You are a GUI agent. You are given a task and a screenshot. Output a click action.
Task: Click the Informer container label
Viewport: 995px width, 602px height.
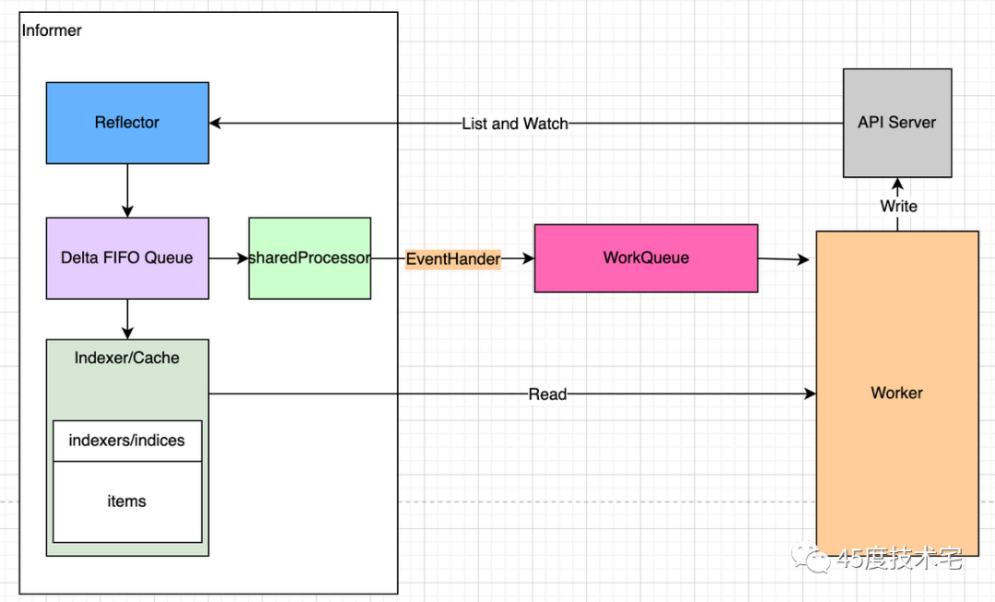[x=52, y=30]
